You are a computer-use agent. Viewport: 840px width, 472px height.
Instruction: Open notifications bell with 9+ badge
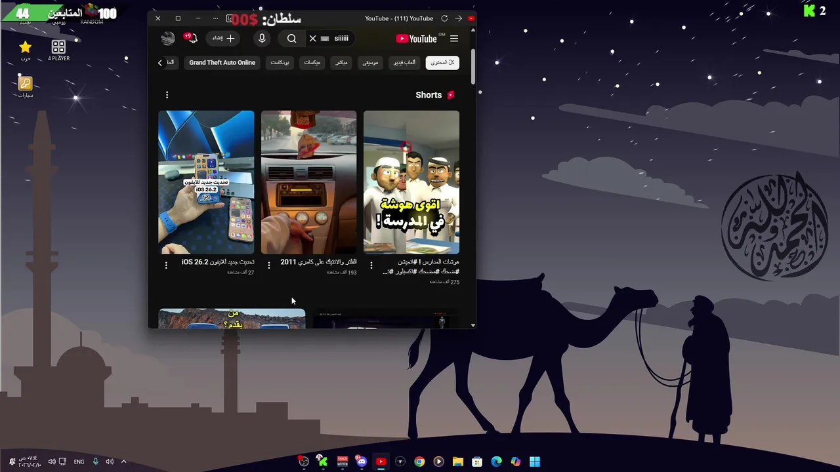click(x=191, y=39)
